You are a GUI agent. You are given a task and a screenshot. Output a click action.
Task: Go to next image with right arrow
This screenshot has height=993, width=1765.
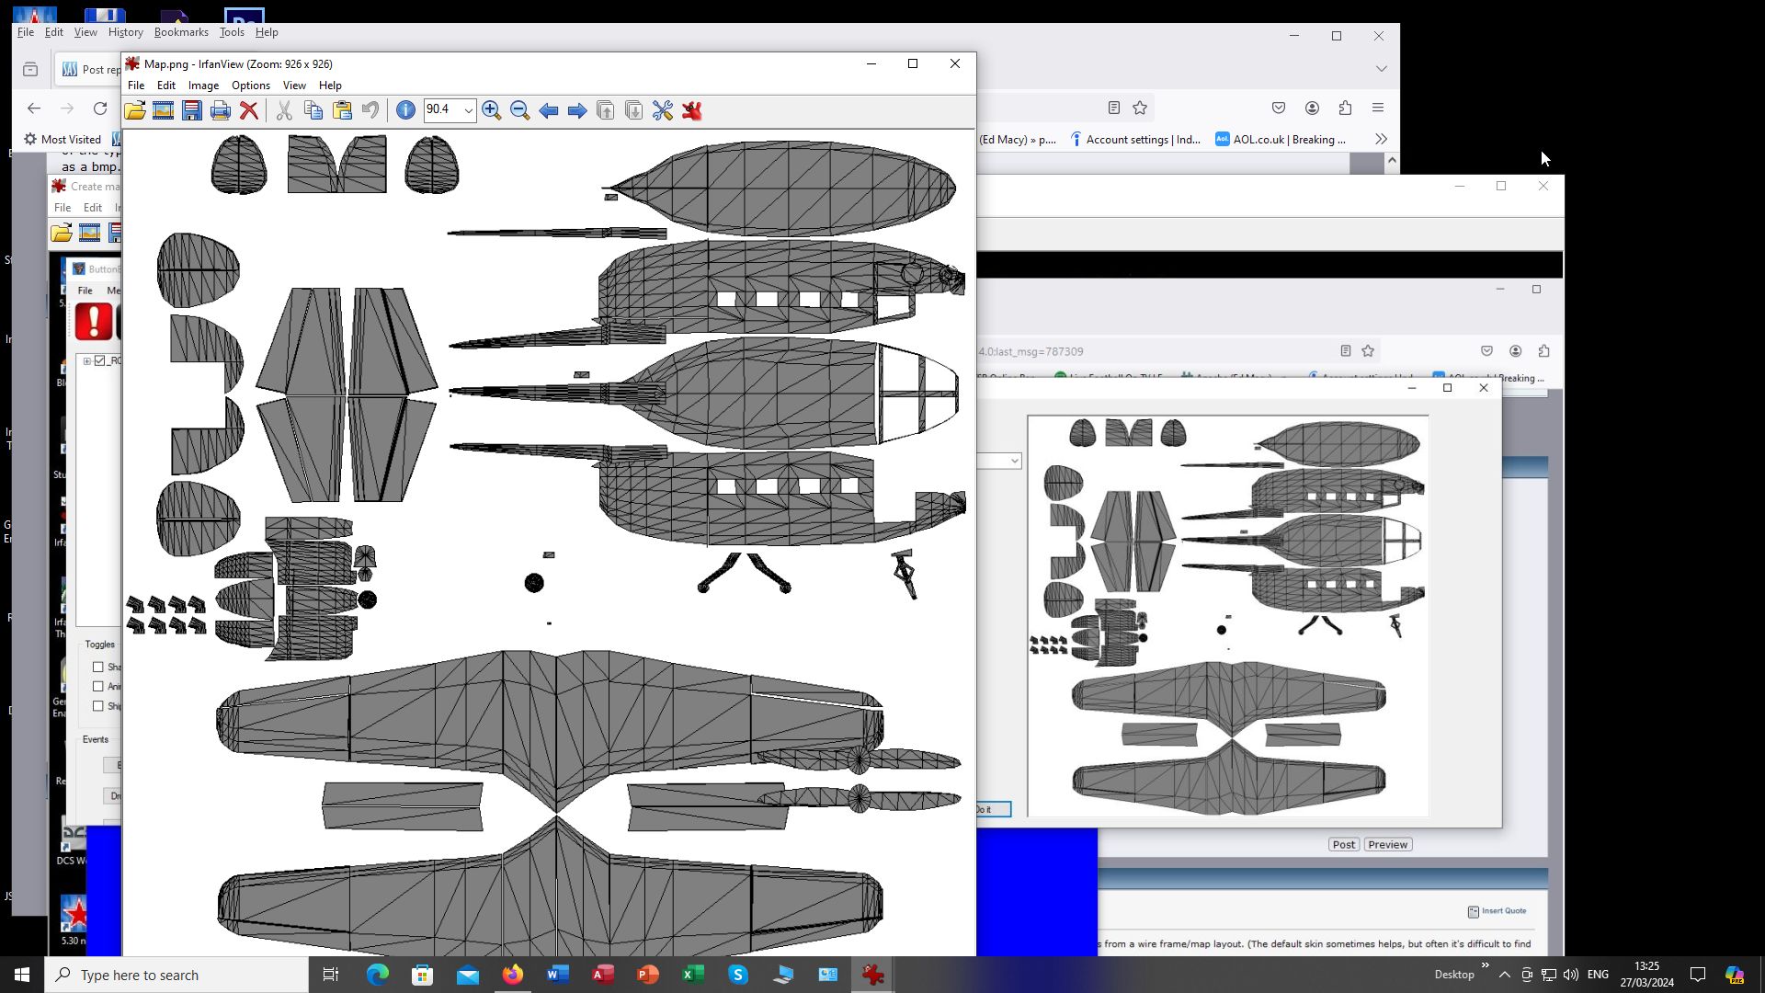(577, 110)
